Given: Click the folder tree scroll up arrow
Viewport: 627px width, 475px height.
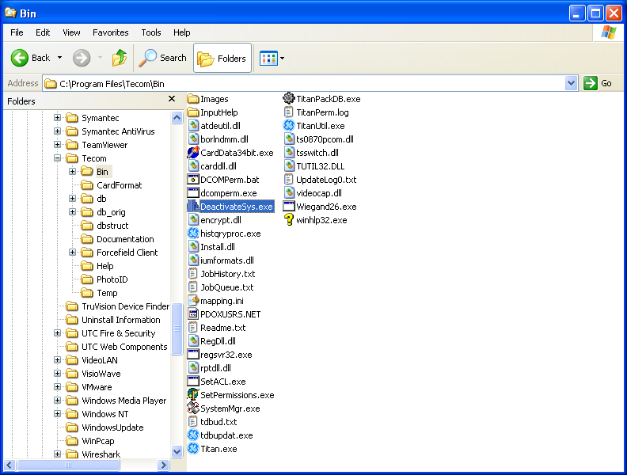Looking at the screenshot, I should pyautogui.click(x=177, y=117).
